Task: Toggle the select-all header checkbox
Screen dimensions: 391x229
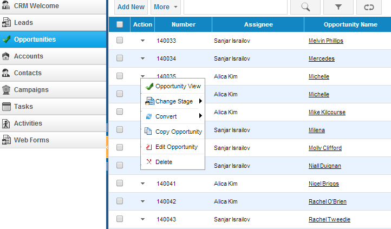Action: 120,24
